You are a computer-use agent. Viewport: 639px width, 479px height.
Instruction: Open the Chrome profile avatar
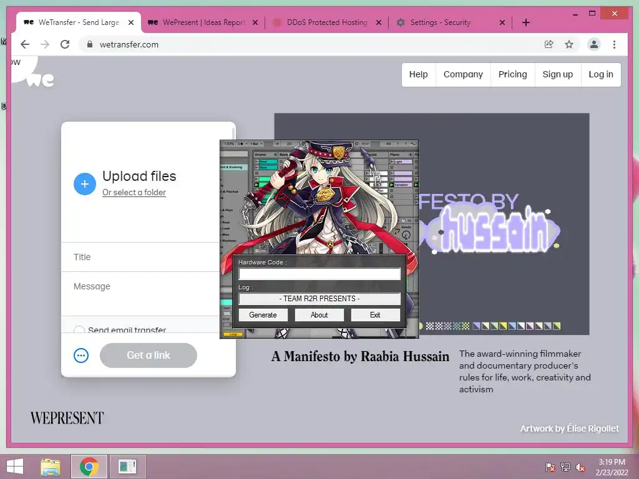pos(594,44)
